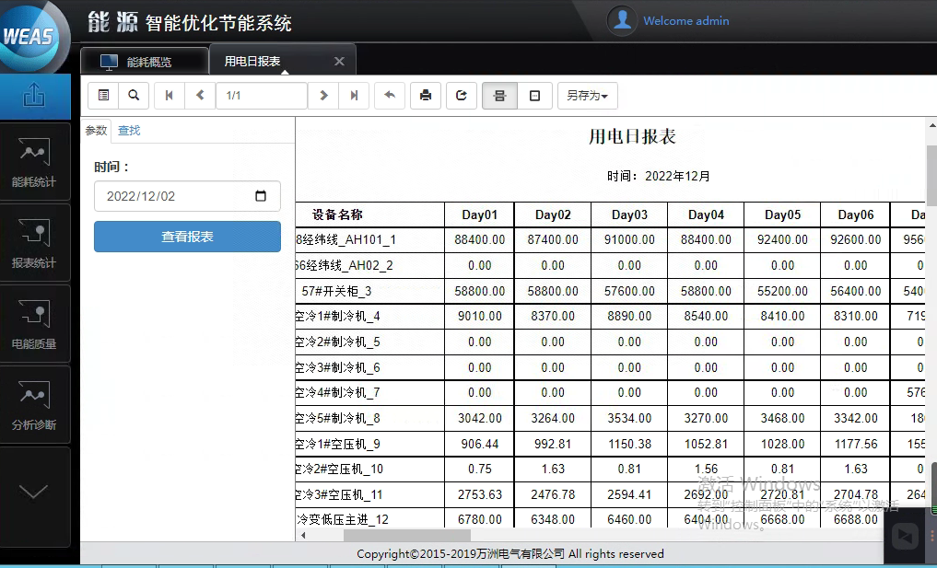Open the date picker calendar icon
This screenshot has height=568, width=937.
[x=261, y=196]
